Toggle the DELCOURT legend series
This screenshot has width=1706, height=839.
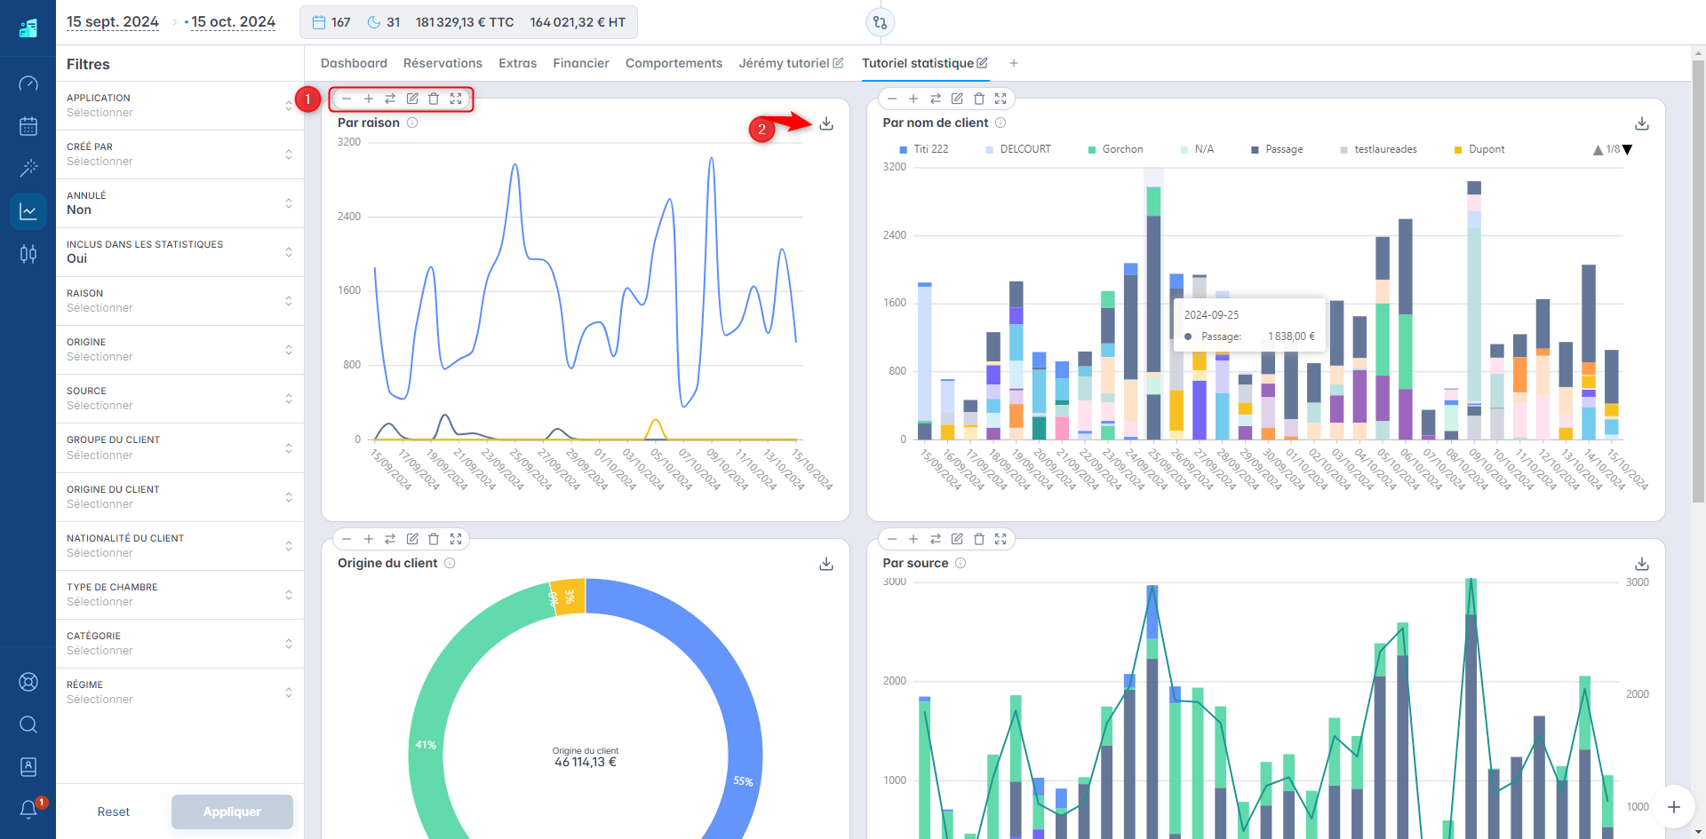pyautogui.click(x=1018, y=149)
